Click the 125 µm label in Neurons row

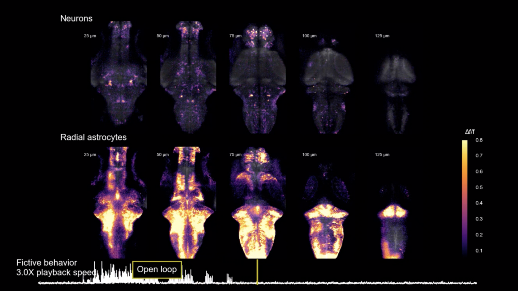pyautogui.click(x=382, y=36)
